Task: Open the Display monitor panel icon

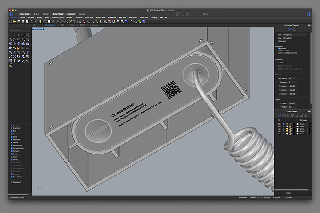Action: click(x=301, y=115)
